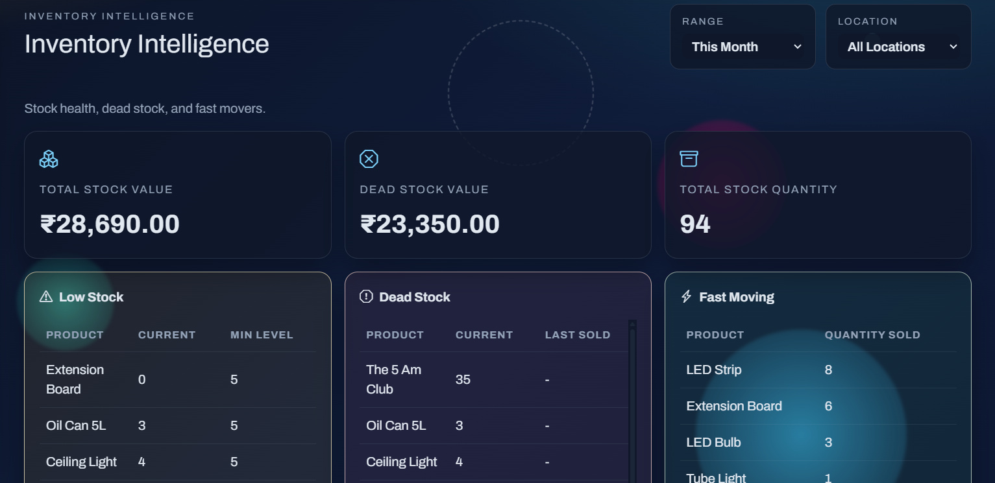This screenshot has width=995, height=483.
Task: Click the warning triangle icon beside Low Stock
Action: (x=46, y=297)
